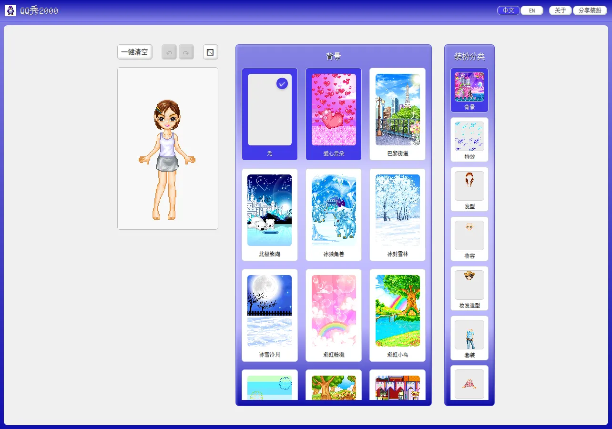Click the redo arrow button

[x=186, y=52]
